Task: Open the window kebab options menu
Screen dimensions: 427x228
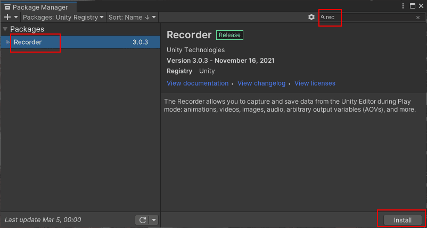Action: click(404, 6)
